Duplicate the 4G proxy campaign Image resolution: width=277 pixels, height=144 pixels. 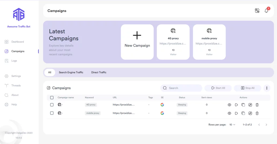(243, 105)
